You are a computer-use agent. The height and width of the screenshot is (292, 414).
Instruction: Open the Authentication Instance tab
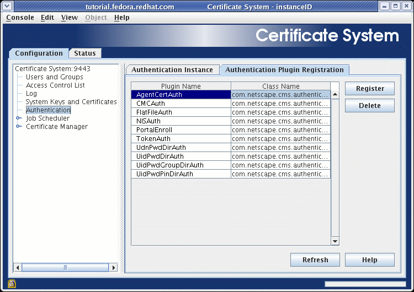click(x=172, y=70)
